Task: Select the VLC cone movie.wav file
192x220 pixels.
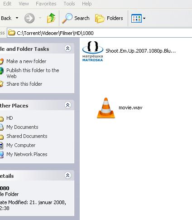Action: point(120,108)
